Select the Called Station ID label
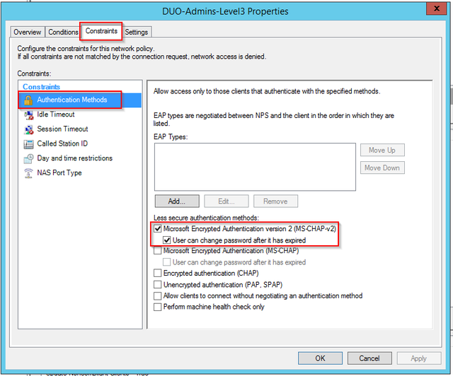The image size is (453, 376). click(x=62, y=143)
